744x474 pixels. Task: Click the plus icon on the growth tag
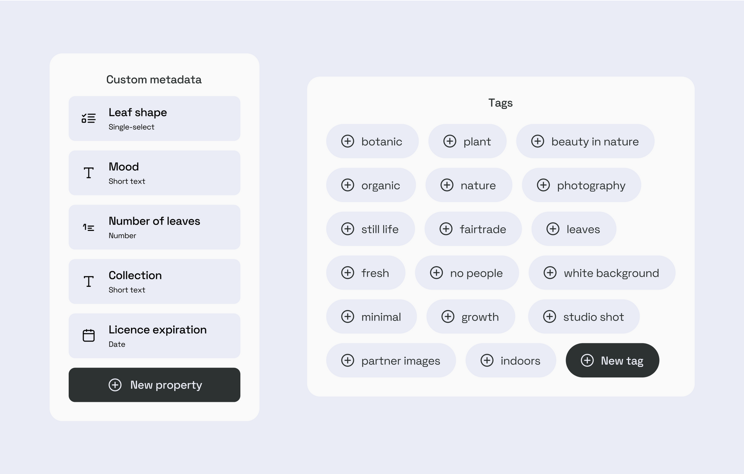coord(448,317)
